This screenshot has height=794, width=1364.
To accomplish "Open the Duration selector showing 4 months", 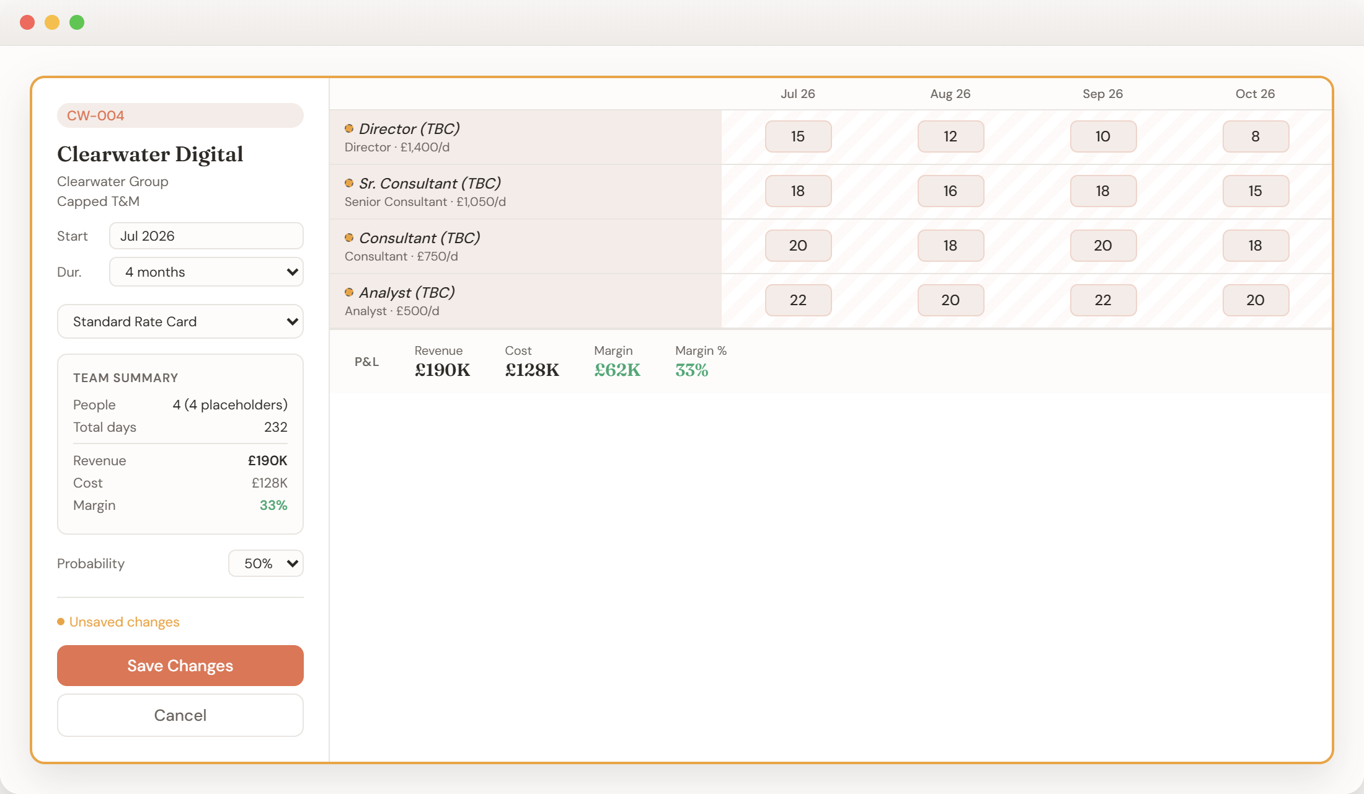I will pyautogui.click(x=205, y=272).
